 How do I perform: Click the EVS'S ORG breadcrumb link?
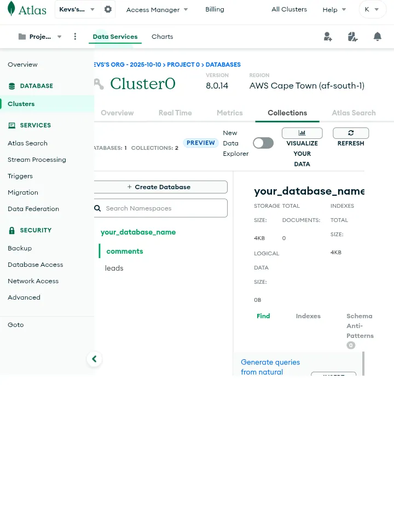click(x=128, y=65)
